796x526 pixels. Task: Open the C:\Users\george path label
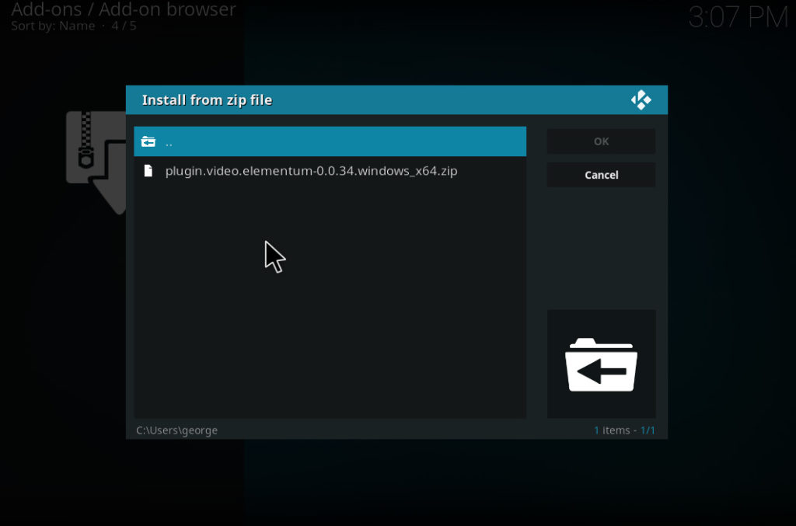click(176, 430)
